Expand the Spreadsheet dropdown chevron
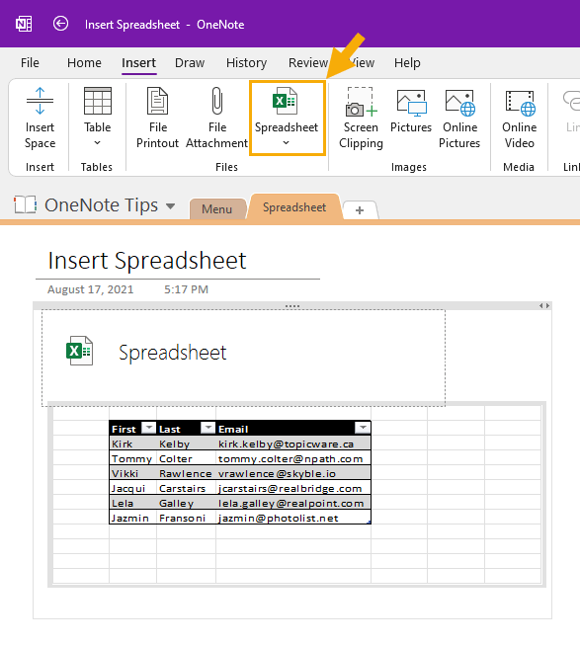 click(x=287, y=142)
